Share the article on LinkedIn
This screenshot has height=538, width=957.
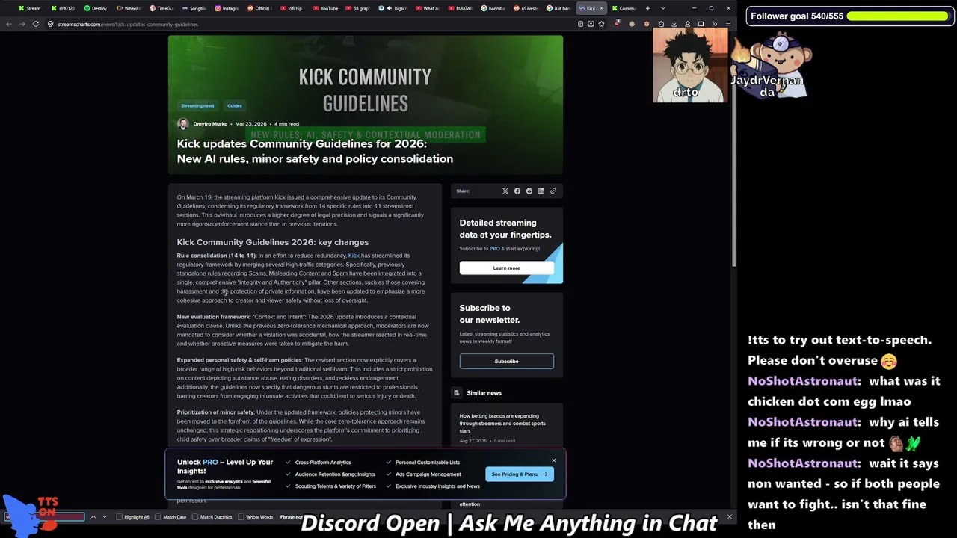[x=541, y=191]
